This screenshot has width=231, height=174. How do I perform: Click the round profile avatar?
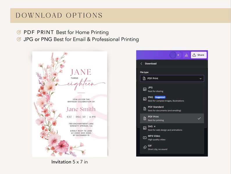tap(173, 55)
